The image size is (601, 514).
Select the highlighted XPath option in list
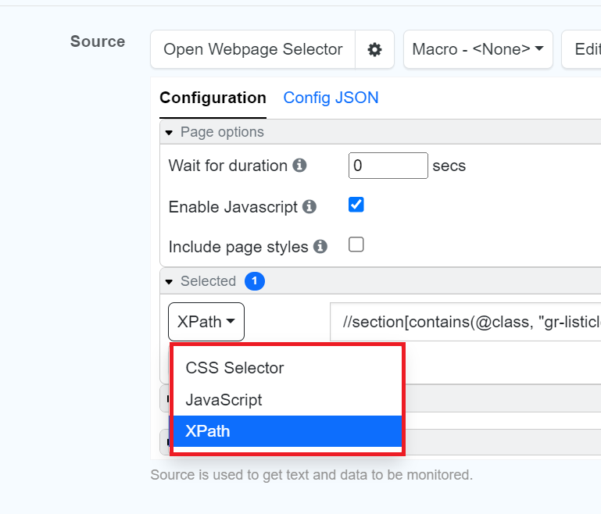coord(208,431)
